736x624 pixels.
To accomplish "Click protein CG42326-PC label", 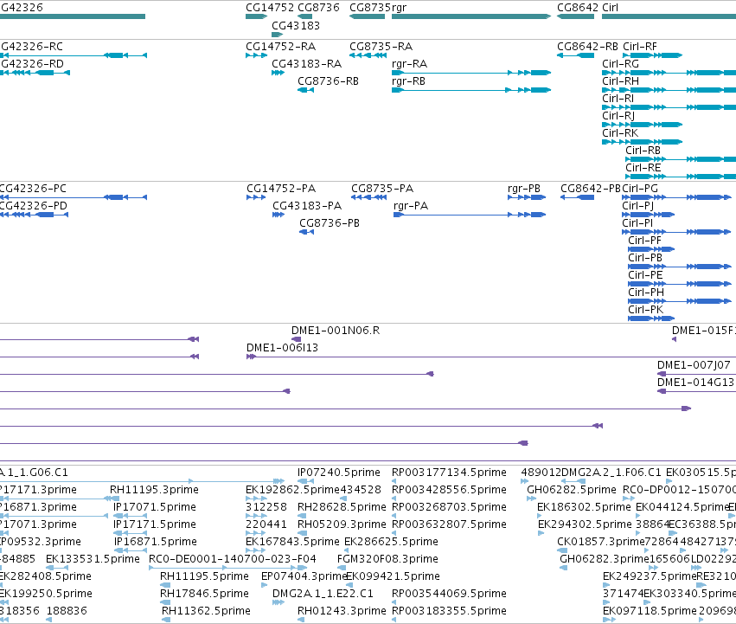I will pyautogui.click(x=33, y=189).
